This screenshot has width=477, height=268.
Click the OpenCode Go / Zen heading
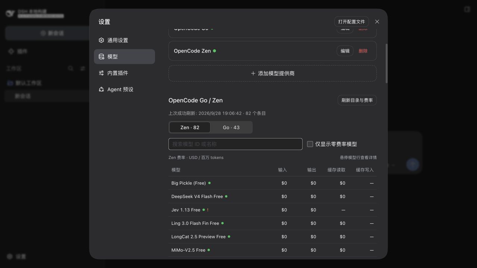(196, 100)
